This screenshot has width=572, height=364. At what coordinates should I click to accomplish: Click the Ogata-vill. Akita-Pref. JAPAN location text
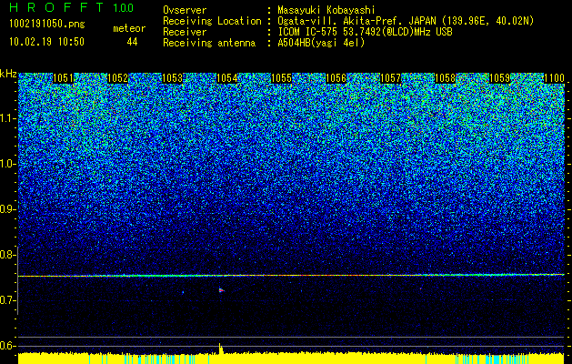pos(406,21)
